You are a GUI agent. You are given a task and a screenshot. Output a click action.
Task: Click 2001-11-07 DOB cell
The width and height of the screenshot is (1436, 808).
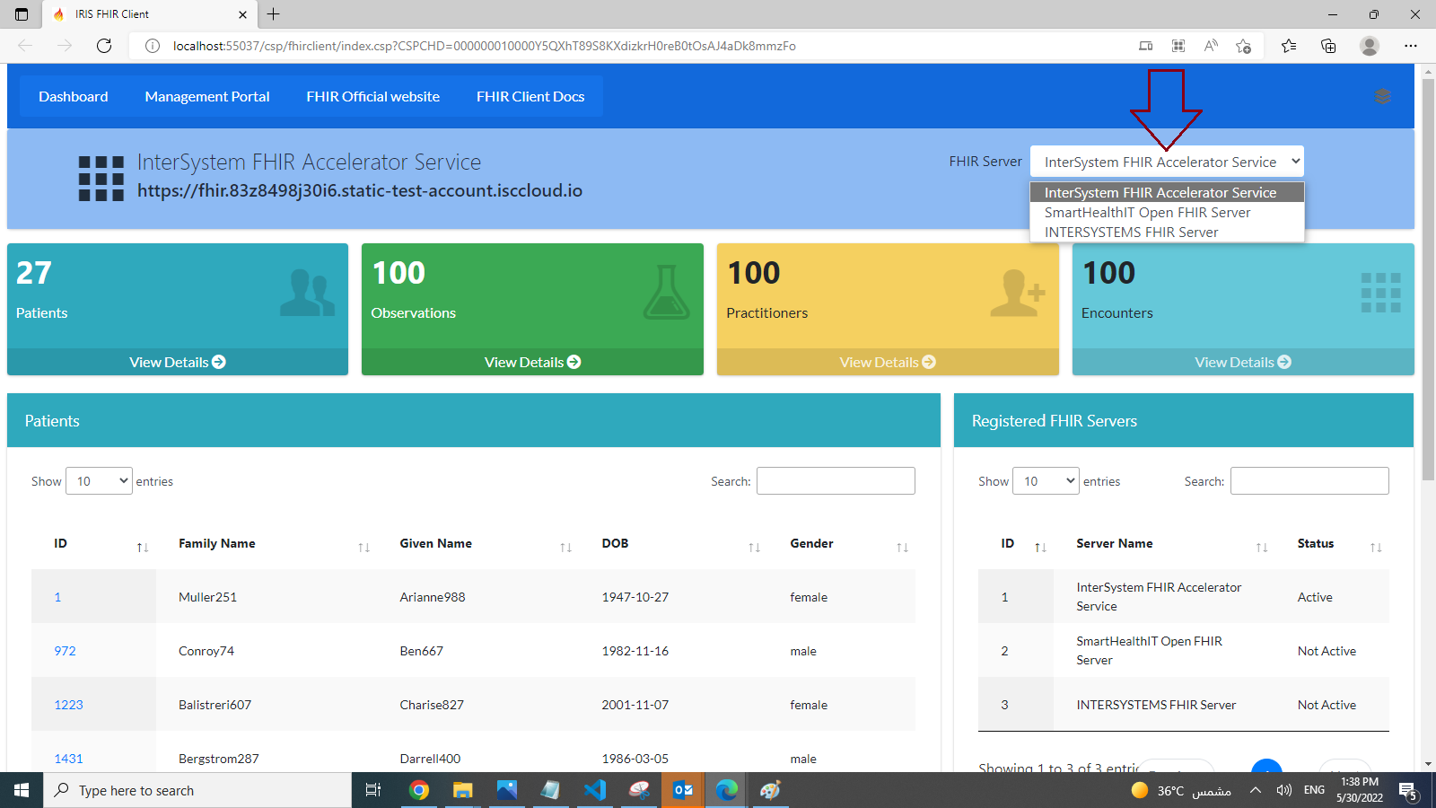pyautogui.click(x=635, y=705)
